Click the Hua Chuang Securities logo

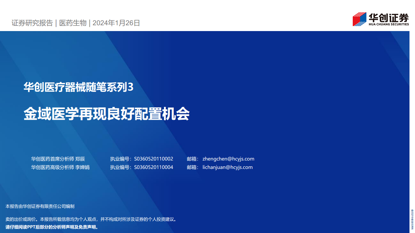pos(381,19)
